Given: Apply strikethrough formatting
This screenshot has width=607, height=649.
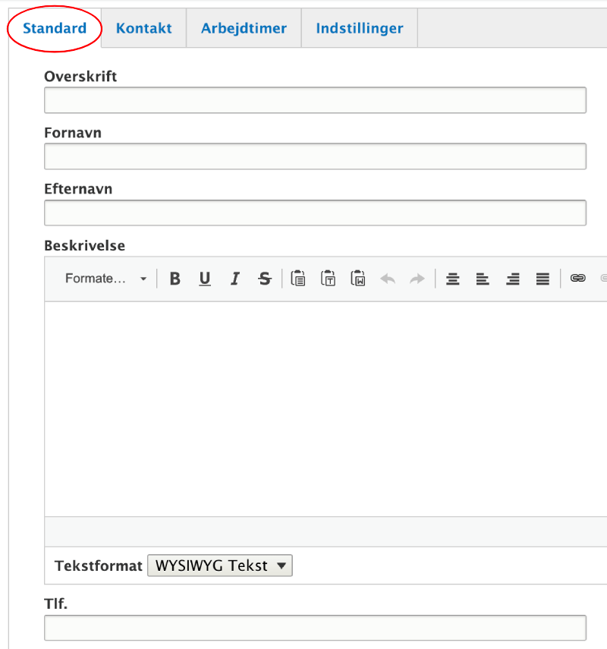Looking at the screenshot, I should coord(264,279).
